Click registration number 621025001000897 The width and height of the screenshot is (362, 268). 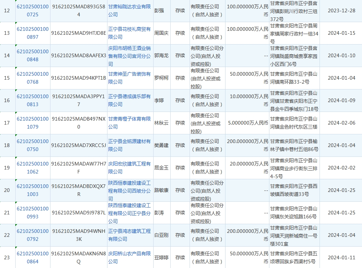click(32, 33)
